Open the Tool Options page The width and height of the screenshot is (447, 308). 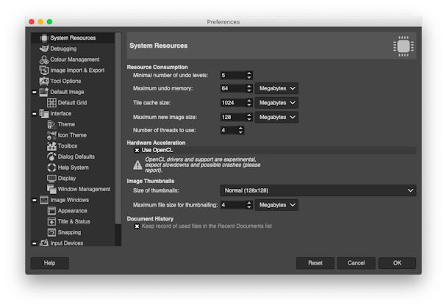[65, 81]
